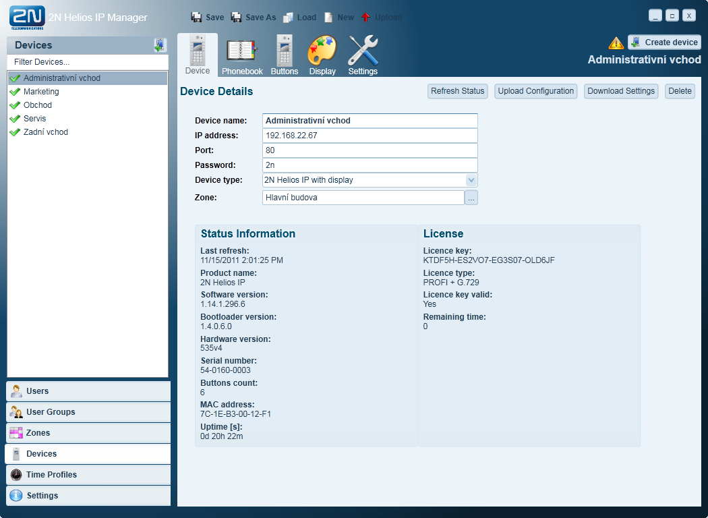Click the green check icon beside Servis

15,119
